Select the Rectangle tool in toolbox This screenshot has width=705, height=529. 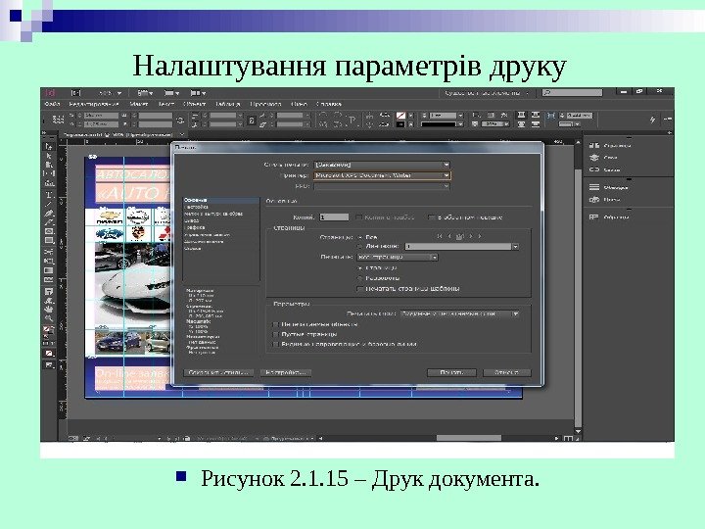click(49, 240)
